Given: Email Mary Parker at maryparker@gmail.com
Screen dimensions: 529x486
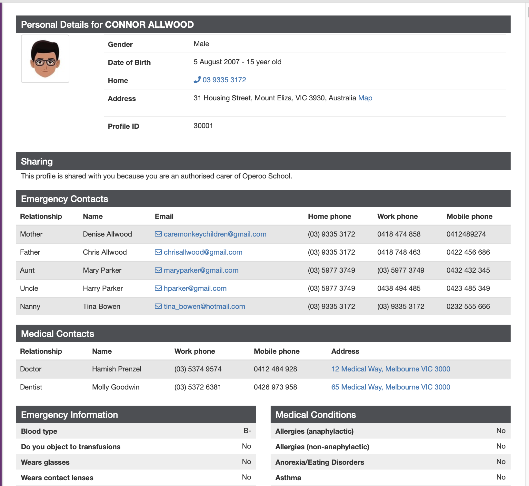Looking at the screenshot, I should pos(201,270).
